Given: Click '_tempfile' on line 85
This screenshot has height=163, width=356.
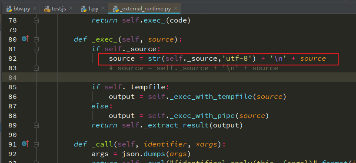Looking at the screenshot, I should pyautogui.click(x=146, y=87).
